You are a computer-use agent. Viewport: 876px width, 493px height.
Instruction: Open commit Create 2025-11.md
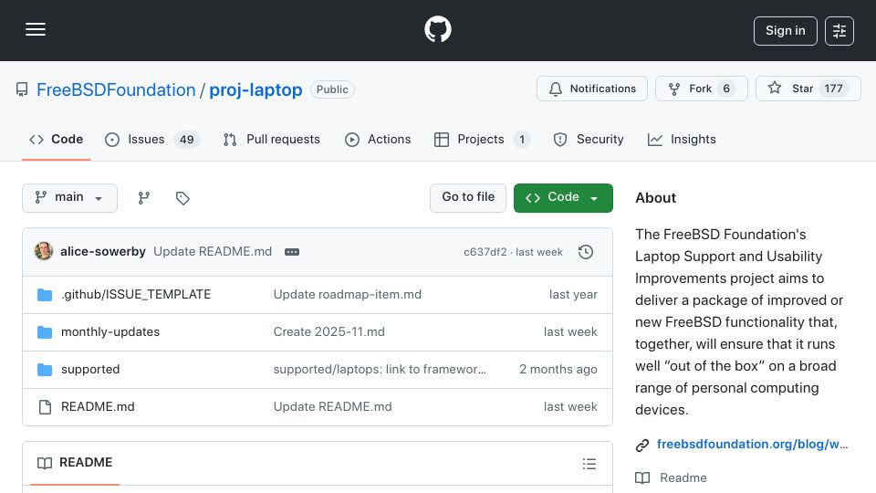(329, 332)
